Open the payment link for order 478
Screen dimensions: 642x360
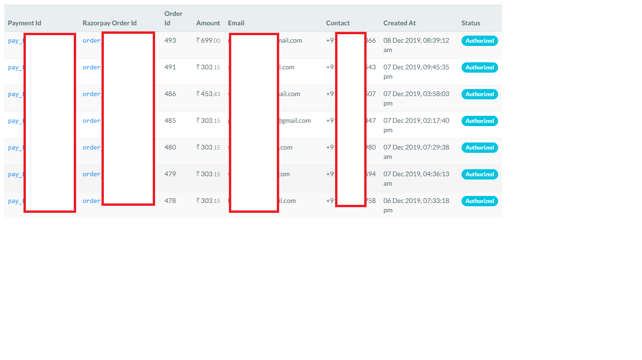coord(14,201)
